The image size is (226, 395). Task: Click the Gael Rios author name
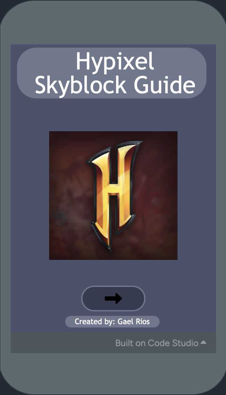pyautogui.click(x=134, y=322)
